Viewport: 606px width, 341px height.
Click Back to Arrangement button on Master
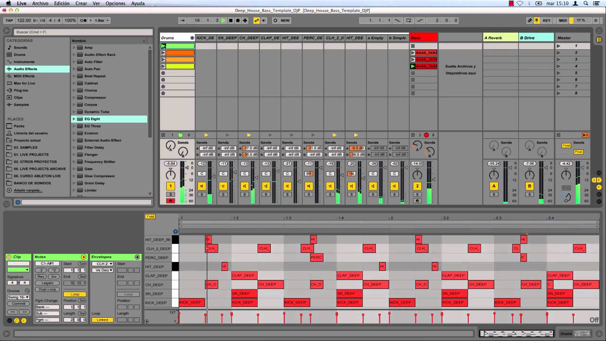click(586, 135)
